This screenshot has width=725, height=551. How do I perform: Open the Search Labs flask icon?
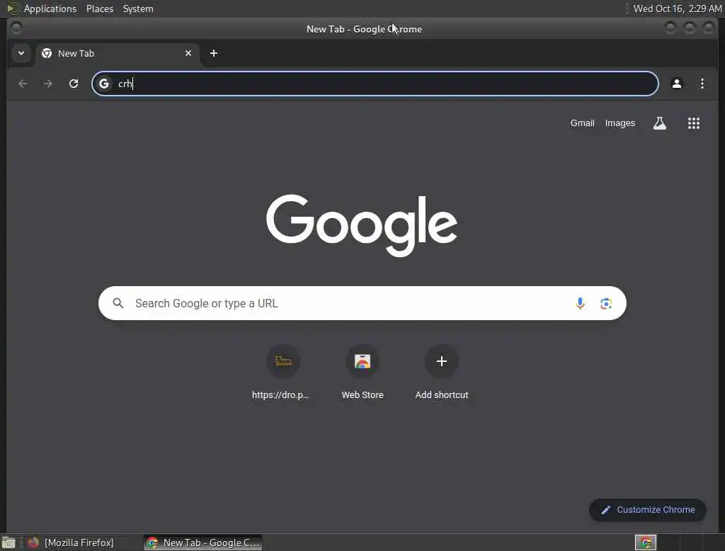[x=660, y=123]
